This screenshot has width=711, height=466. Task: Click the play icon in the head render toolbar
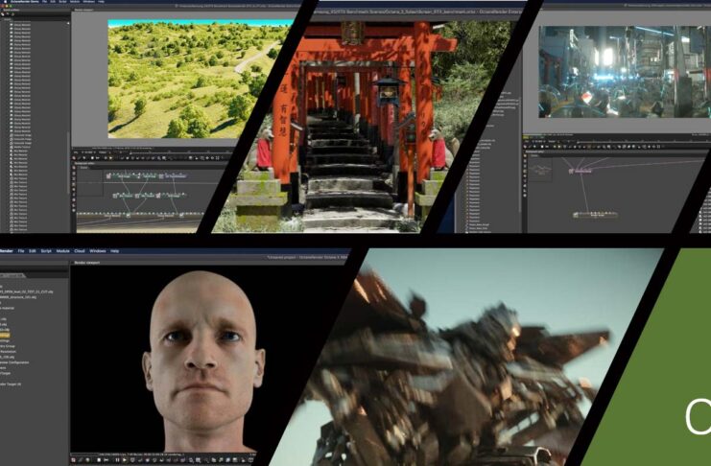click(x=124, y=460)
